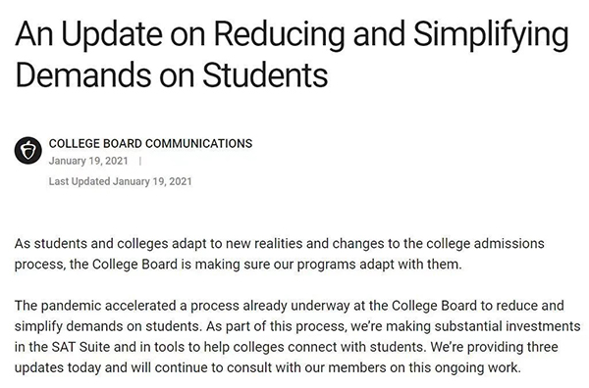Viewport: 589px width, 388px height.
Task: Select the "January 19, 2021" publish date
Action: tap(88, 161)
